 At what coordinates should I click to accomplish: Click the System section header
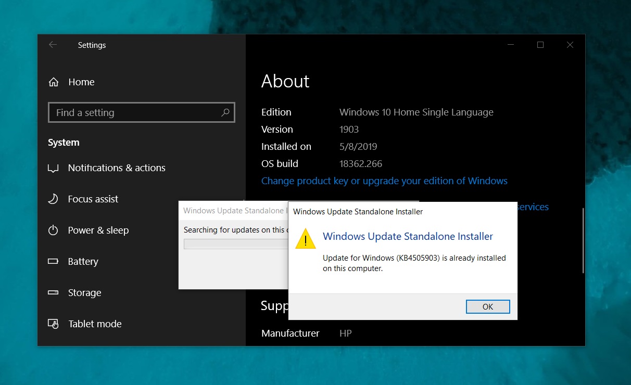click(x=64, y=142)
